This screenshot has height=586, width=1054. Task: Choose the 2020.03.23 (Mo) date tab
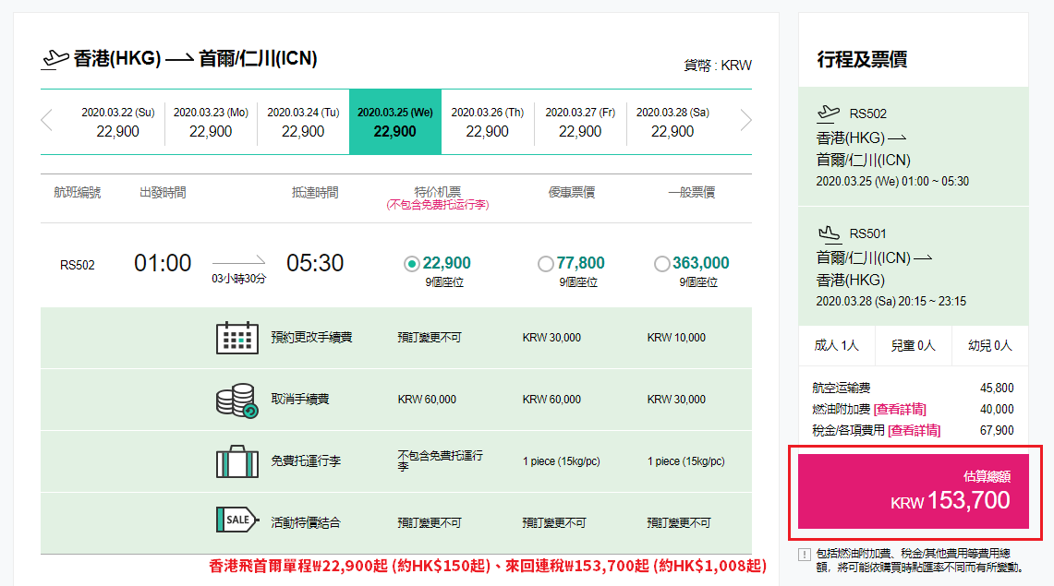click(211, 122)
